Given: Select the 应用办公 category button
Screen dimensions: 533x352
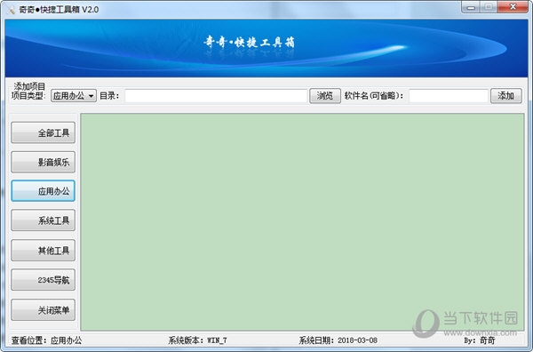Looking at the screenshot, I should point(44,191).
